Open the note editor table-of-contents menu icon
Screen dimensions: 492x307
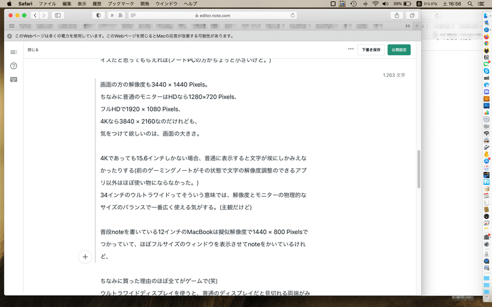click(14, 52)
